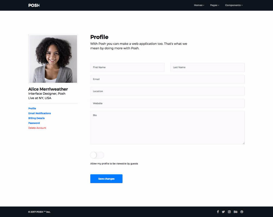This screenshot has width=273, height=217.
Task: Click the POSH logo in the navbar
Action: pos(33,5)
